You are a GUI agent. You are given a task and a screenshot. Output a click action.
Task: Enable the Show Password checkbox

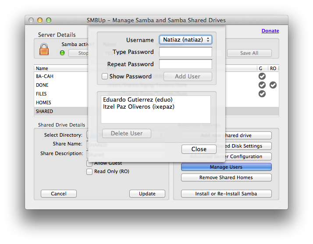click(x=105, y=76)
